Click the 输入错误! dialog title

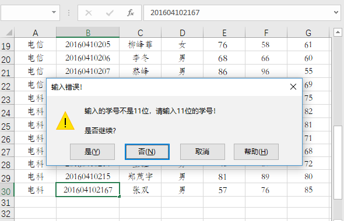pos(66,87)
